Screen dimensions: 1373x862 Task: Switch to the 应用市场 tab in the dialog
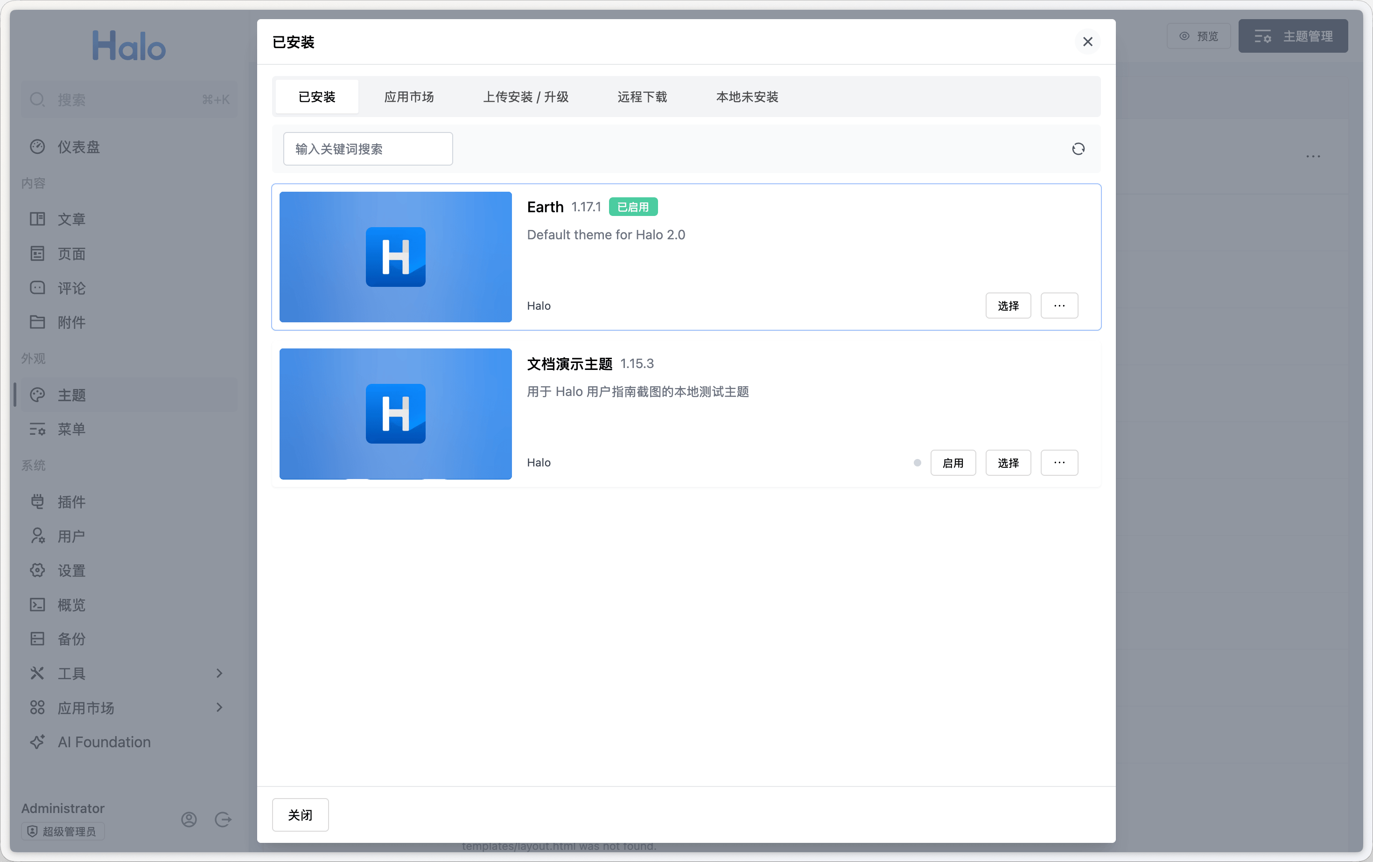pyautogui.click(x=409, y=96)
